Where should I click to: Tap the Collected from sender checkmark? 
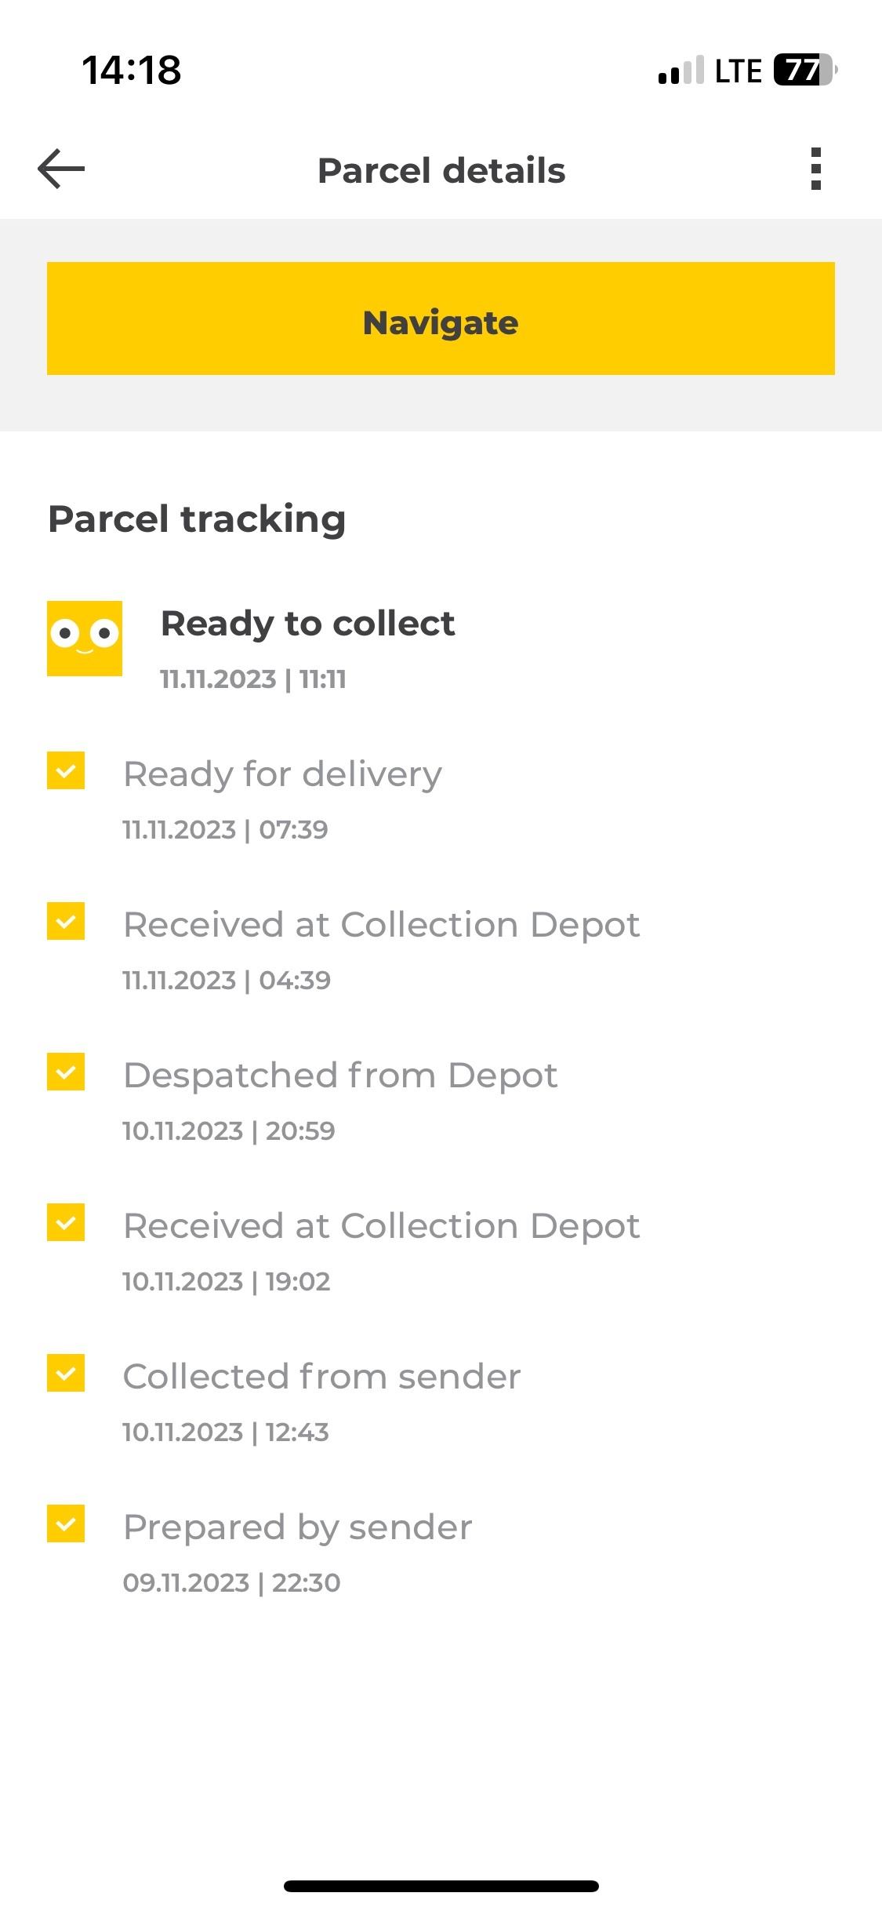66,1373
